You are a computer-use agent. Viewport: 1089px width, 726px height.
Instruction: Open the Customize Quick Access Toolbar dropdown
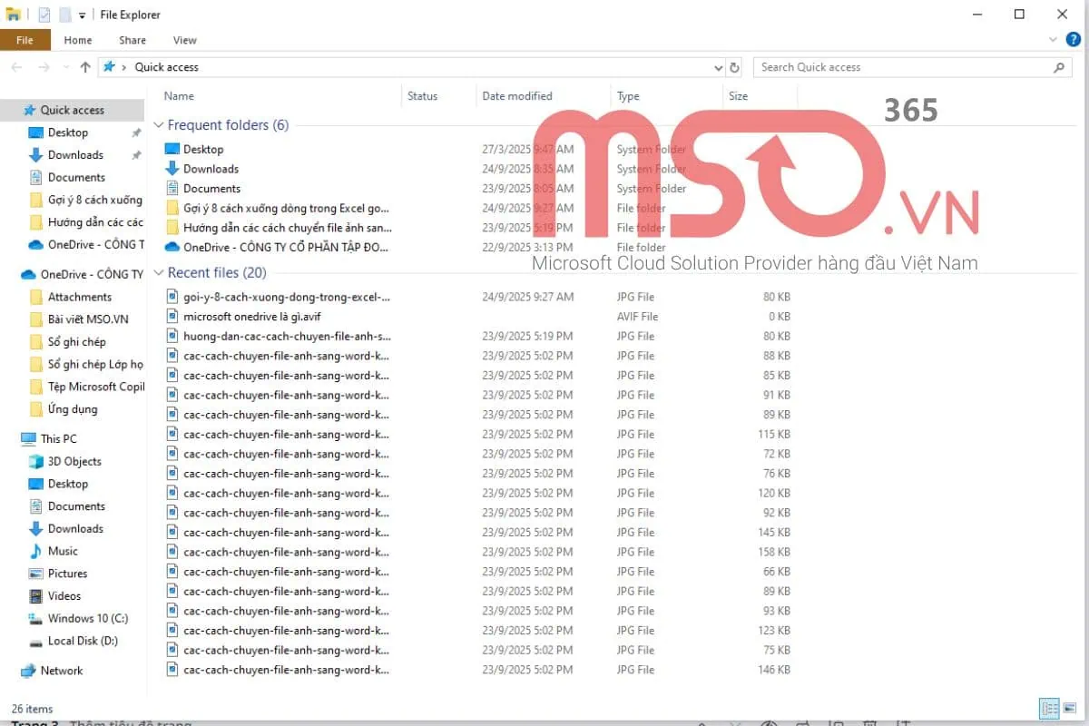coord(82,15)
